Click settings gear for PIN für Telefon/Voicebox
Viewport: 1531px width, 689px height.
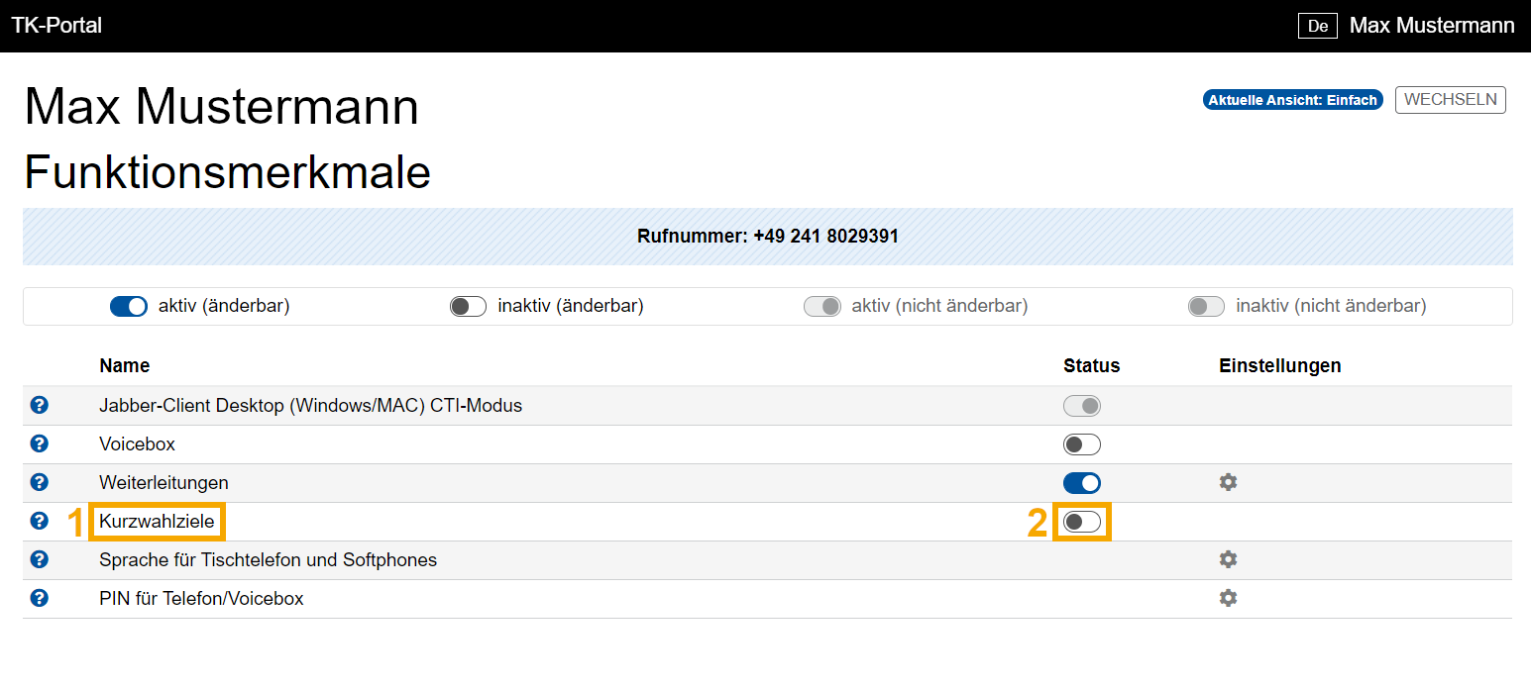1228,598
